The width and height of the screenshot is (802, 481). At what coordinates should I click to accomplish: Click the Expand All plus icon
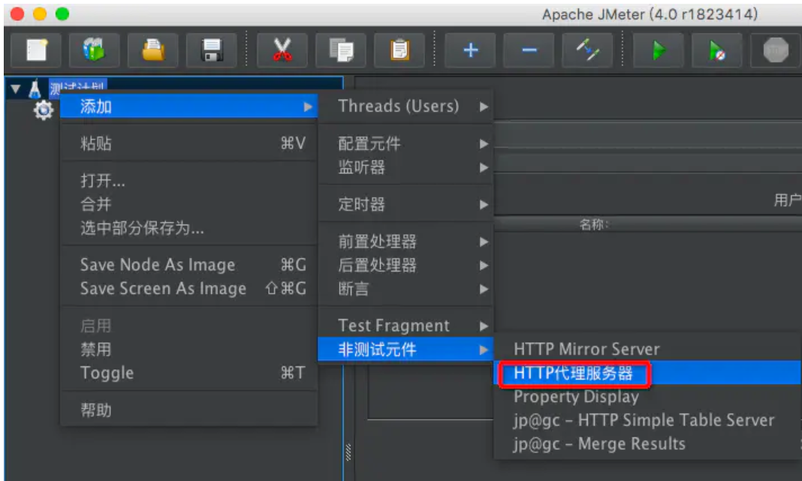[471, 50]
